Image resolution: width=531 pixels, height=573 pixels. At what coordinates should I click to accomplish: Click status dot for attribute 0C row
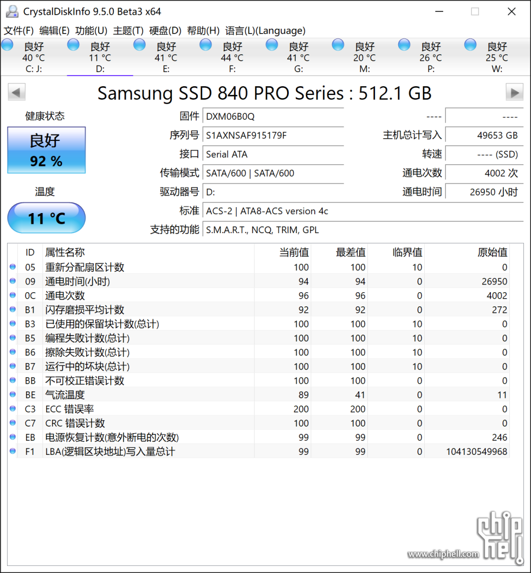point(13,295)
